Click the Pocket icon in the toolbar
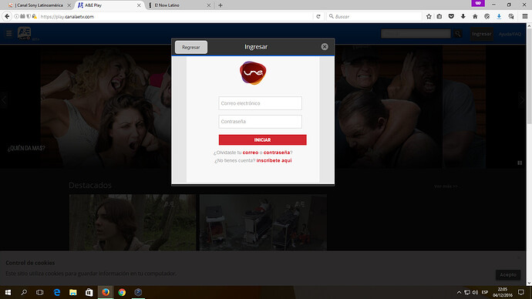The height and width of the screenshot is (299, 532). click(x=451, y=16)
